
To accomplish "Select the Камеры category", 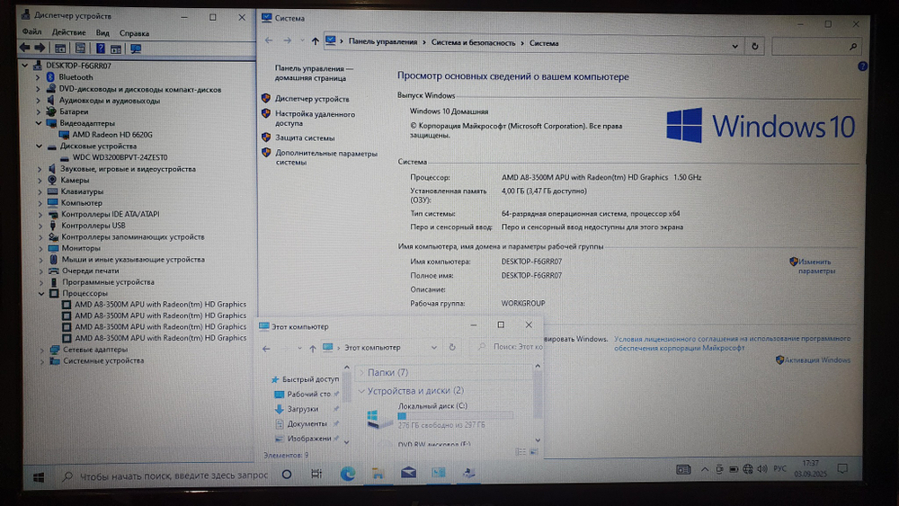I will coord(75,180).
